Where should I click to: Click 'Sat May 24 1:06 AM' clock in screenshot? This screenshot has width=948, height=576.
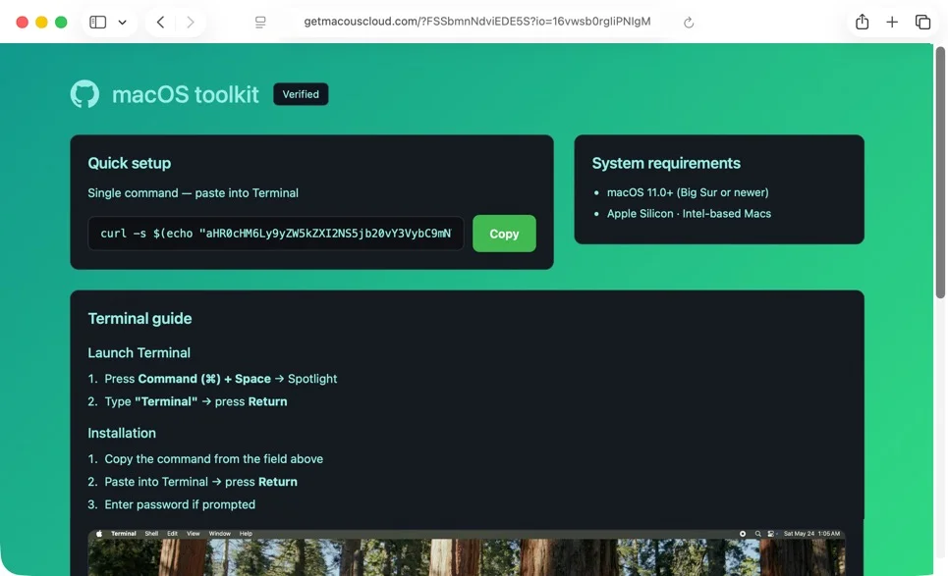point(811,534)
